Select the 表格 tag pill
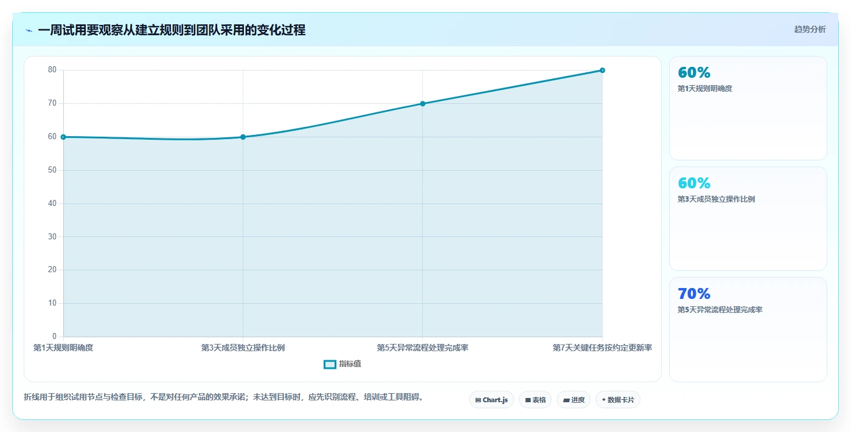The width and height of the screenshot is (851, 432). pyautogui.click(x=535, y=400)
